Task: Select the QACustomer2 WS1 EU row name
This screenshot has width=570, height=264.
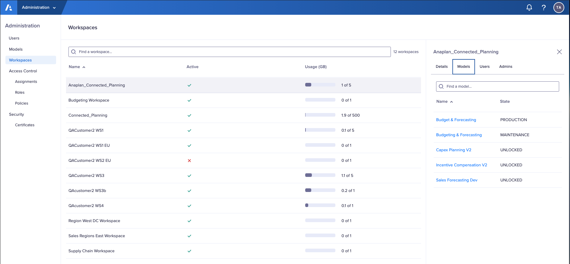Action: [89, 146]
